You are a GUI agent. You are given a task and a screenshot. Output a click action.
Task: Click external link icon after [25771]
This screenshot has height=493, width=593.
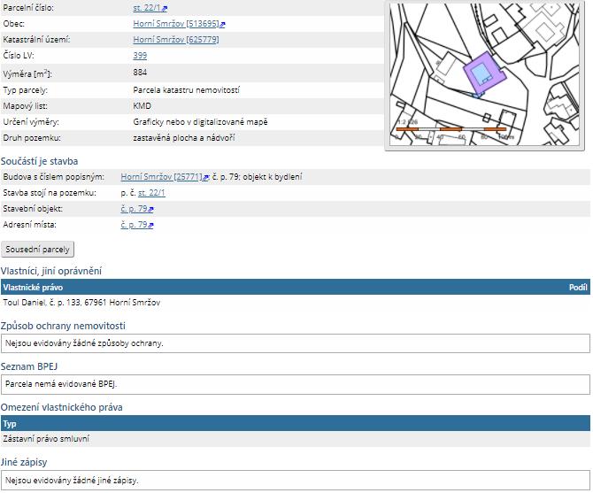[206, 177]
